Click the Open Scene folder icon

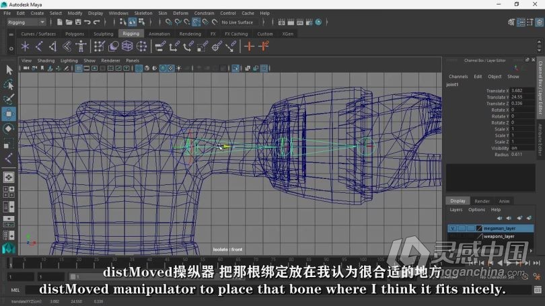(69, 22)
